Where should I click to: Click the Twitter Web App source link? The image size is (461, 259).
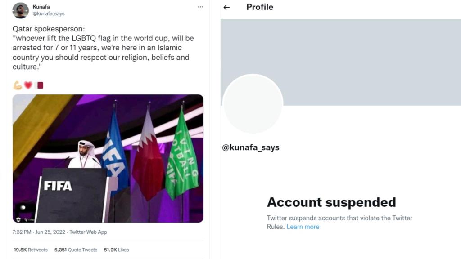(88, 232)
